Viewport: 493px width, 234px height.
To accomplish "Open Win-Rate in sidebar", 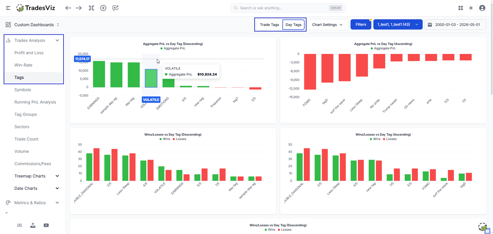I will (x=23, y=65).
